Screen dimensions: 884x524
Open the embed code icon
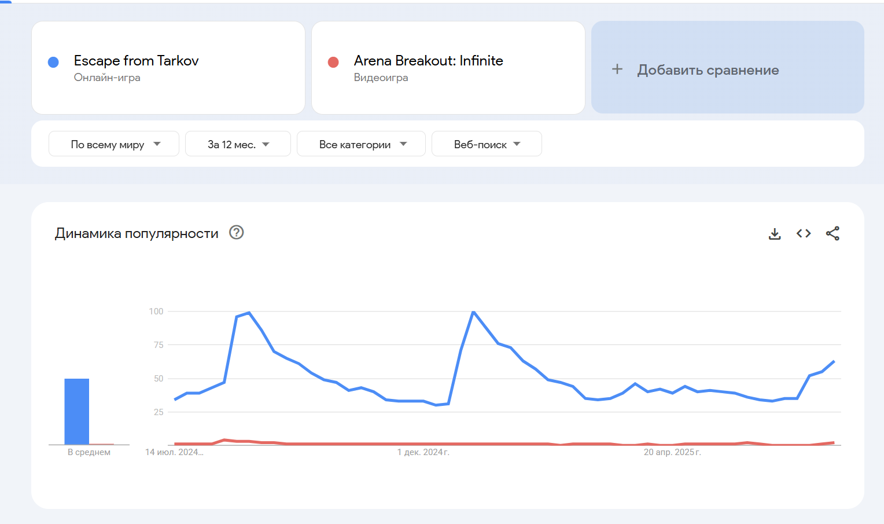(804, 233)
